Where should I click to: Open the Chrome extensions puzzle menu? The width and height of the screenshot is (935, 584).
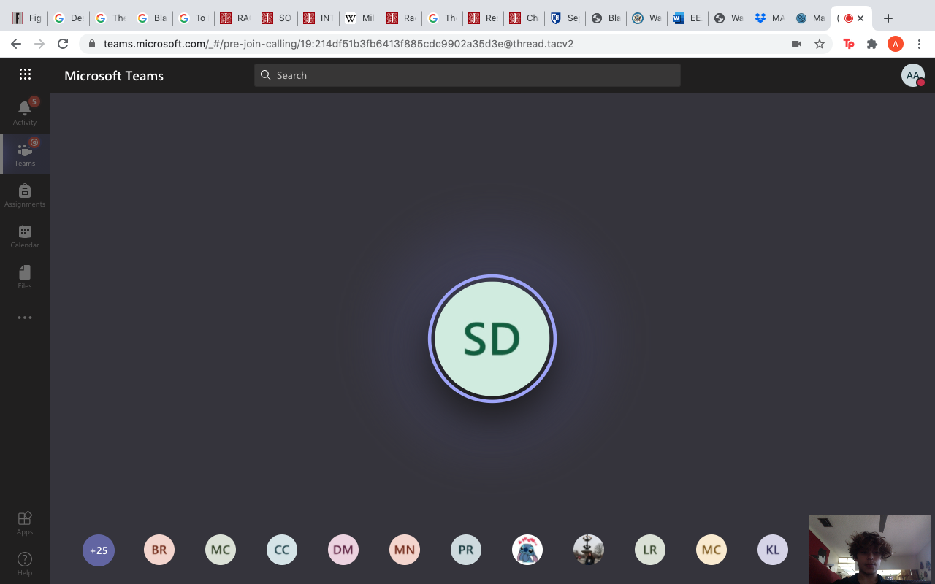872,44
